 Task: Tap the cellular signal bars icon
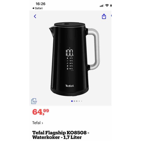click(102, 6)
